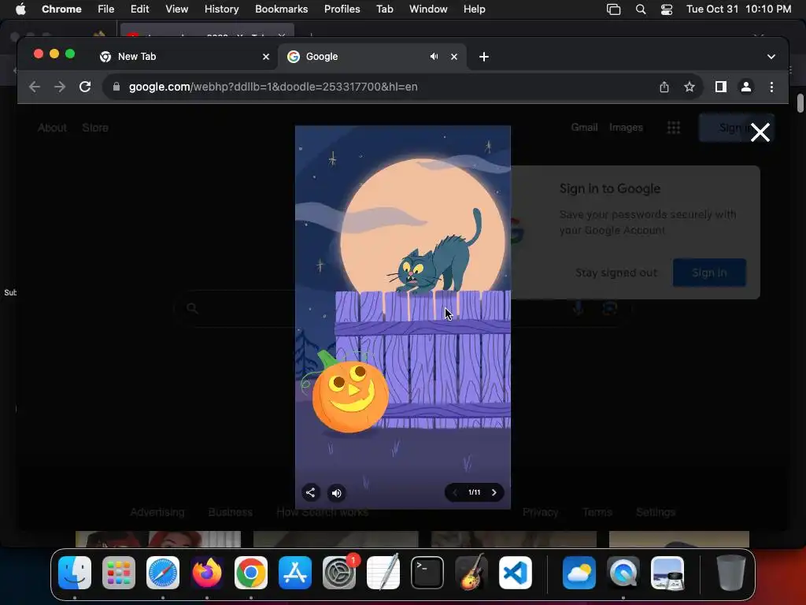
Task: Open Finder from the Dock
Action: pyautogui.click(x=75, y=573)
